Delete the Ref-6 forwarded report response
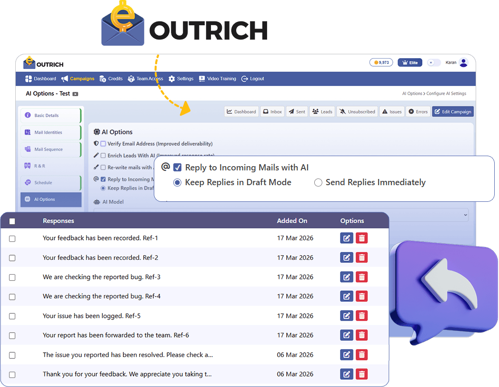Screen dimensions: 499x387 pos(362,335)
